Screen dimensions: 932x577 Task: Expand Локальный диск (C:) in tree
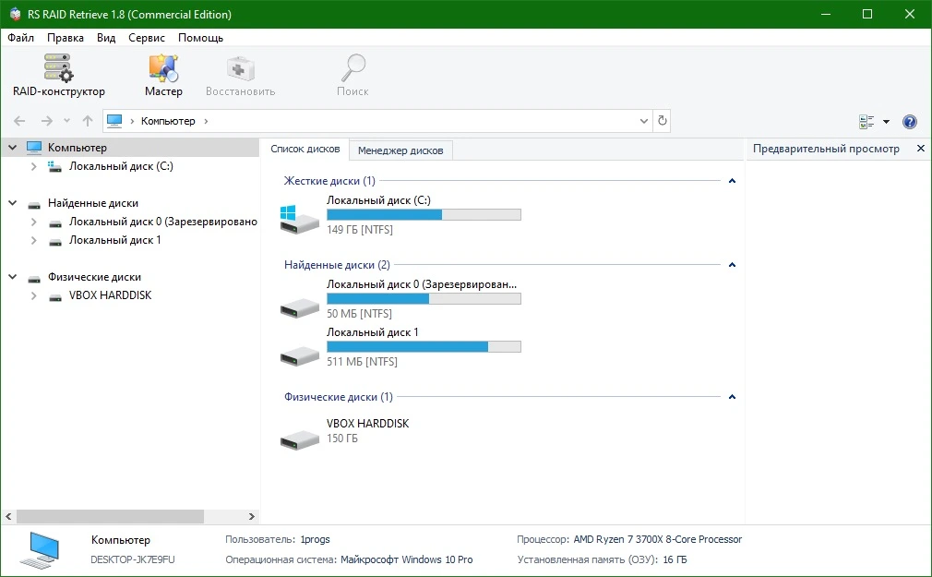pyautogui.click(x=34, y=166)
